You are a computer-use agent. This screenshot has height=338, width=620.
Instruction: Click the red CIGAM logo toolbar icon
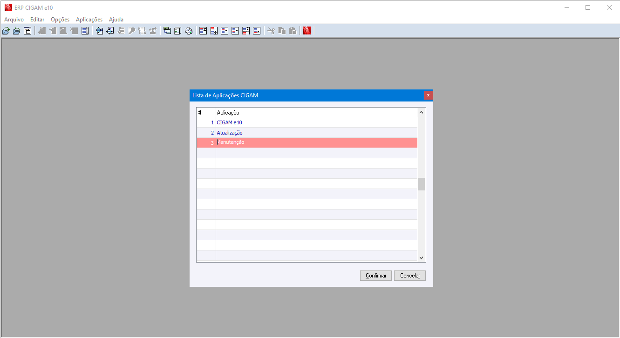[x=307, y=31]
